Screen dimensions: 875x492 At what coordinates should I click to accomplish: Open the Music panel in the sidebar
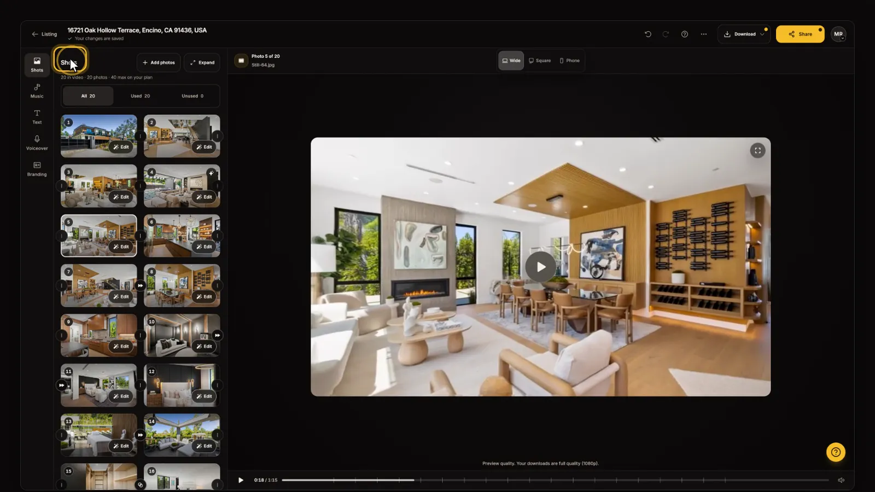(x=37, y=91)
